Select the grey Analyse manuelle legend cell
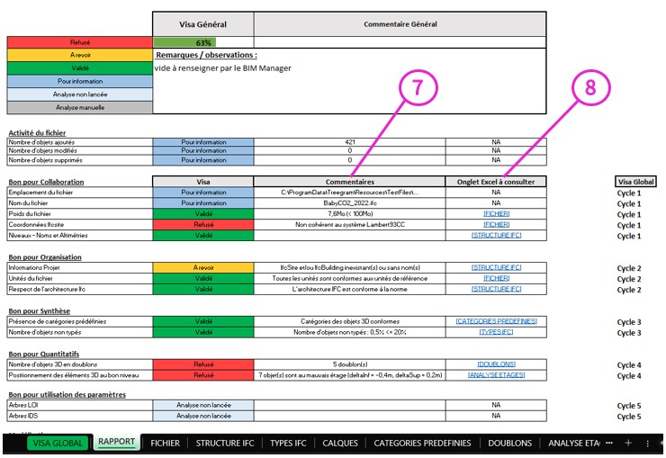 pos(80,107)
